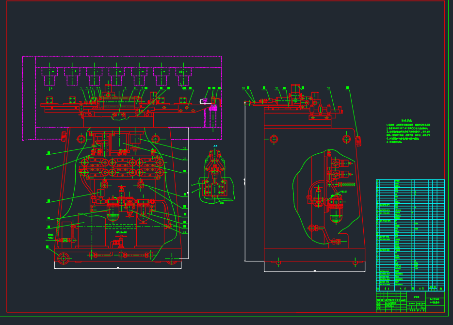Select part balloon number 34
Viewport: 453px width, 325px height.
click(185, 232)
